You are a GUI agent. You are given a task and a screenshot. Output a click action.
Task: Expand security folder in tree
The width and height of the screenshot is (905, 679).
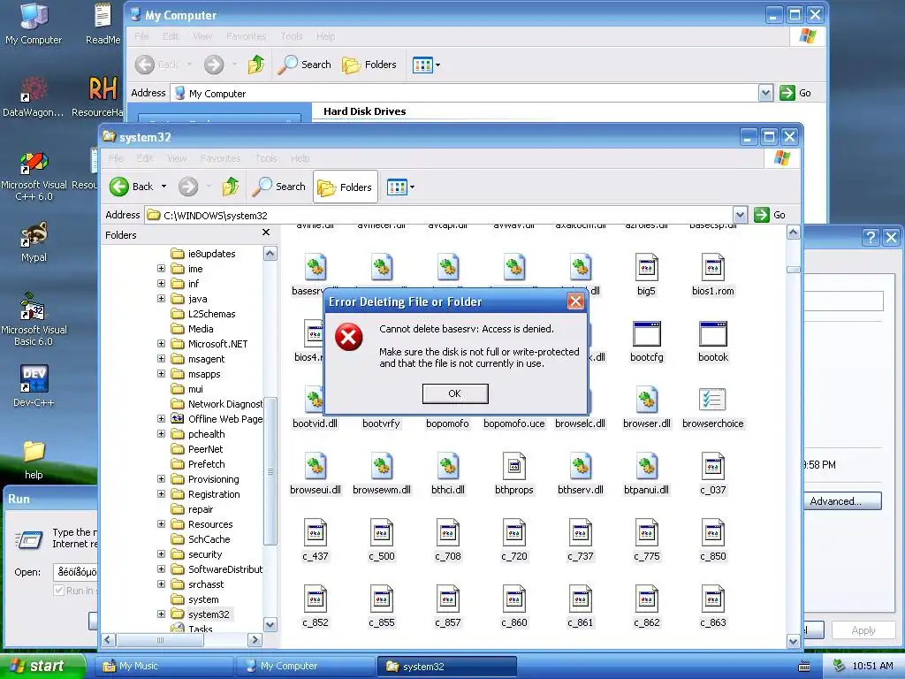tap(161, 553)
